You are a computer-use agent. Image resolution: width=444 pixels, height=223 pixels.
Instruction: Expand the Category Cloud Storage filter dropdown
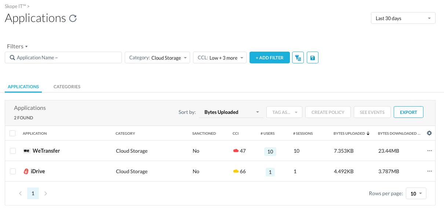tap(157, 57)
